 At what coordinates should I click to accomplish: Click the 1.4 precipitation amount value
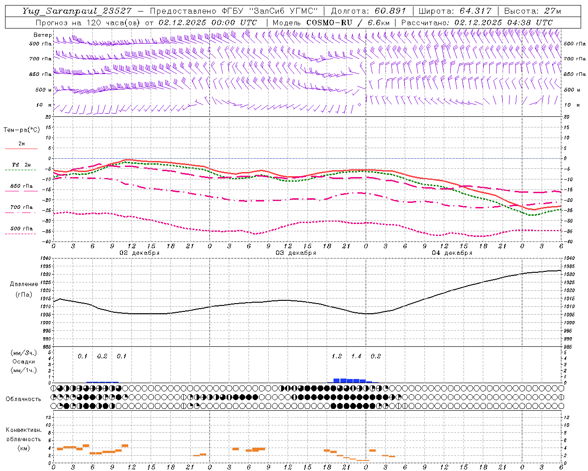click(356, 356)
